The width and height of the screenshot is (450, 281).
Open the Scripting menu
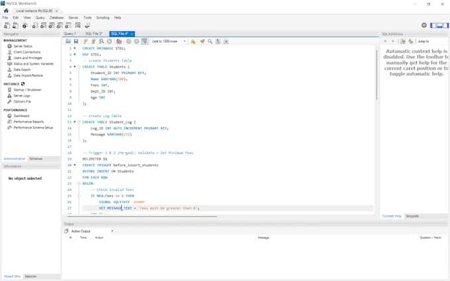[103, 17]
